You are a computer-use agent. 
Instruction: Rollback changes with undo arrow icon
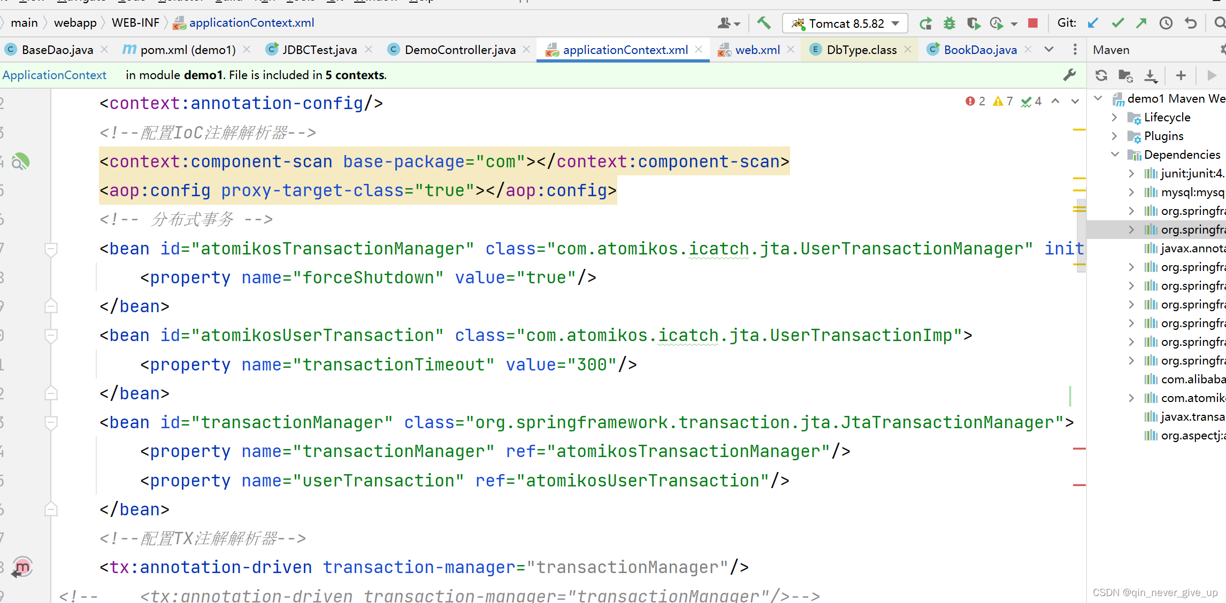(1191, 23)
